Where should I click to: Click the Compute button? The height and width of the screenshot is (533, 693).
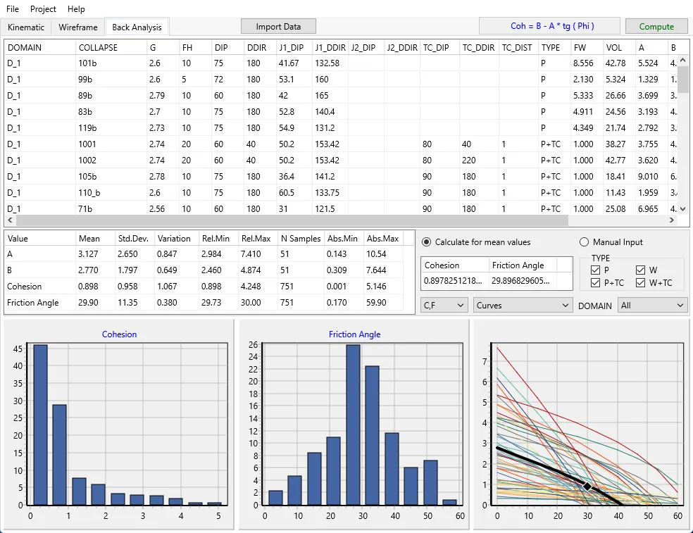click(656, 27)
